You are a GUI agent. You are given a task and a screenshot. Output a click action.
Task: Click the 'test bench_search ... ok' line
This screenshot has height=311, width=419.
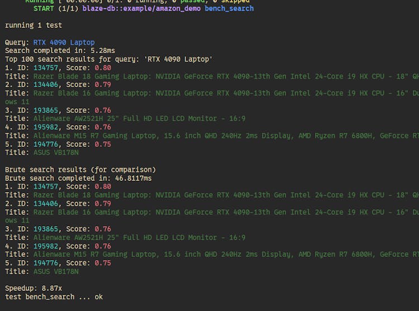(x=54, y=296)
